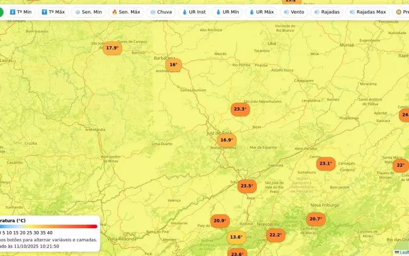Click the 17.9° station marker near Barroso
This screenshot has height=256, width=409.
112,48
